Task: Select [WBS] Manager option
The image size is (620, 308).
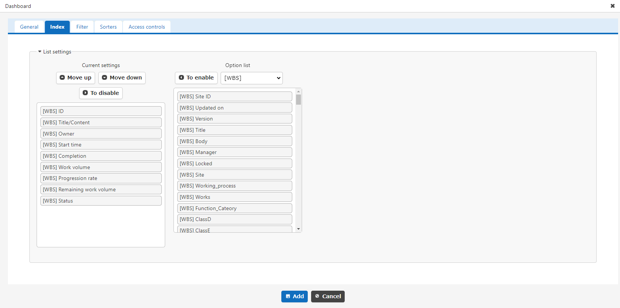Action: 235,152
